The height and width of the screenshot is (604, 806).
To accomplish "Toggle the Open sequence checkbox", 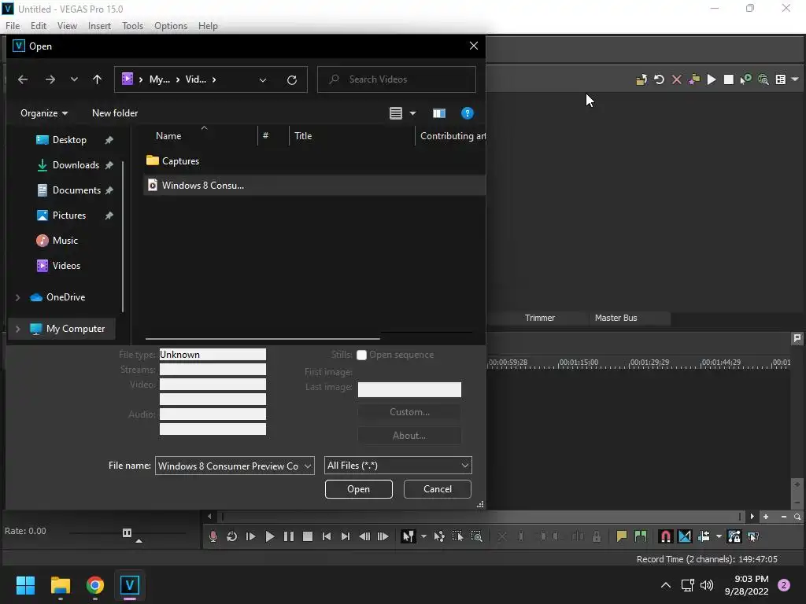I will click(361, 355).
